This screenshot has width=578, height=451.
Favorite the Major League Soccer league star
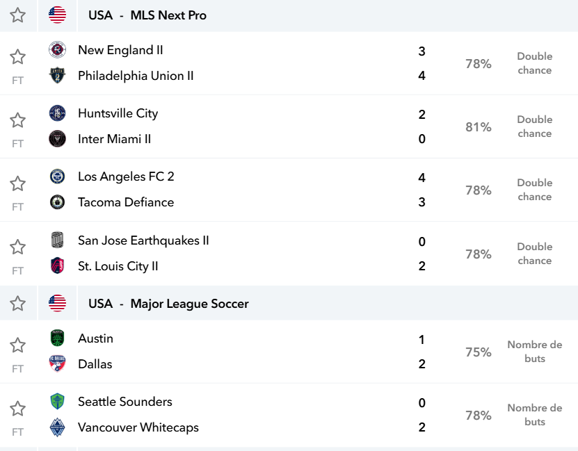coord(17,304)
